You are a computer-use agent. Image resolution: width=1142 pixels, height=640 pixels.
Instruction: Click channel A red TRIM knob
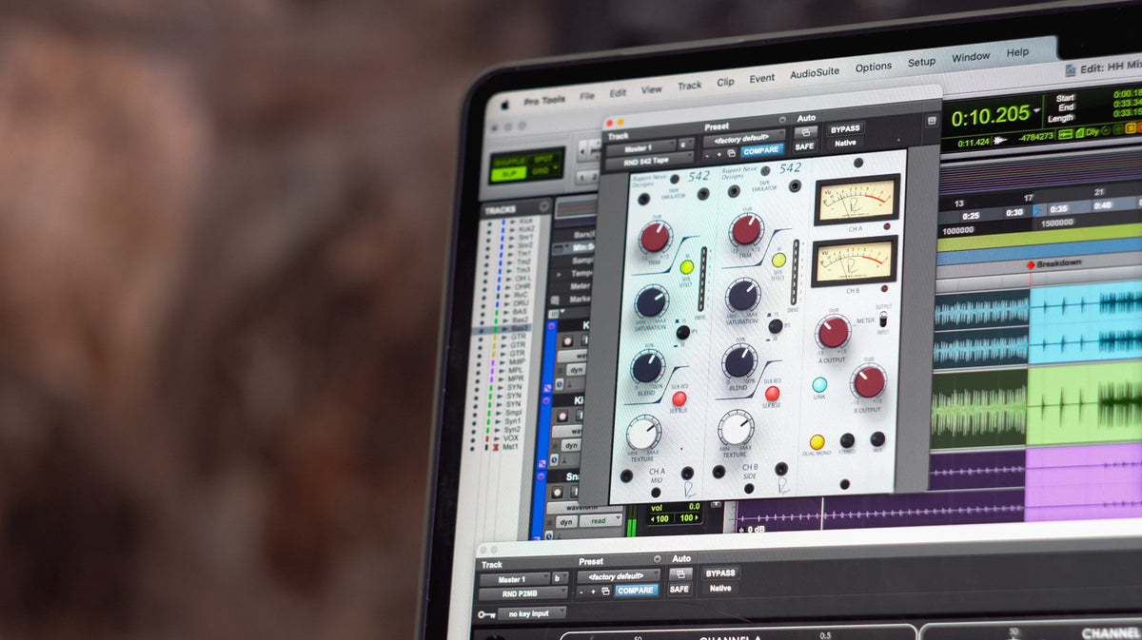pyautogui.click(x=655, y=237)
